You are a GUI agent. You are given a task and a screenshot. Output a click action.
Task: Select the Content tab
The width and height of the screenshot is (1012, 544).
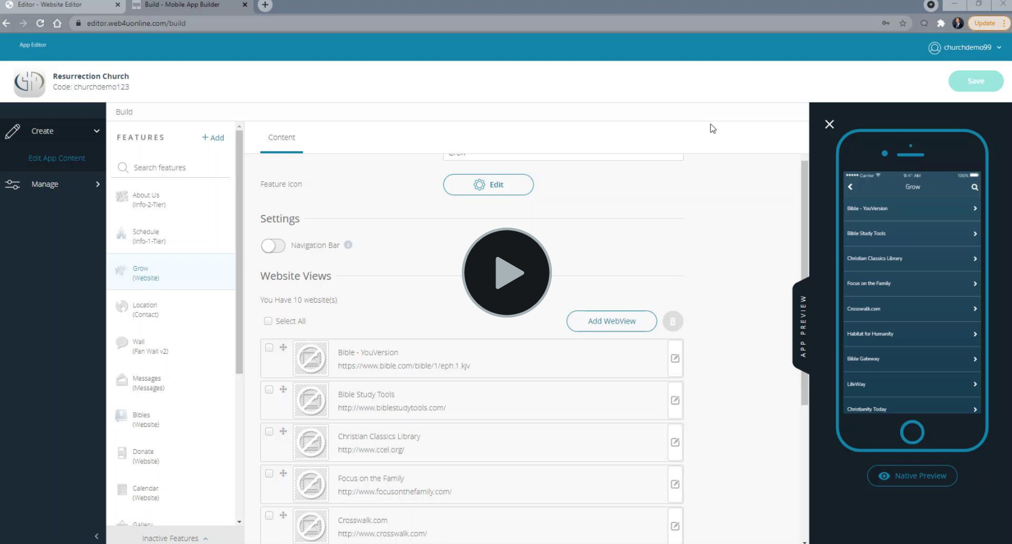(x=281, y=138)
